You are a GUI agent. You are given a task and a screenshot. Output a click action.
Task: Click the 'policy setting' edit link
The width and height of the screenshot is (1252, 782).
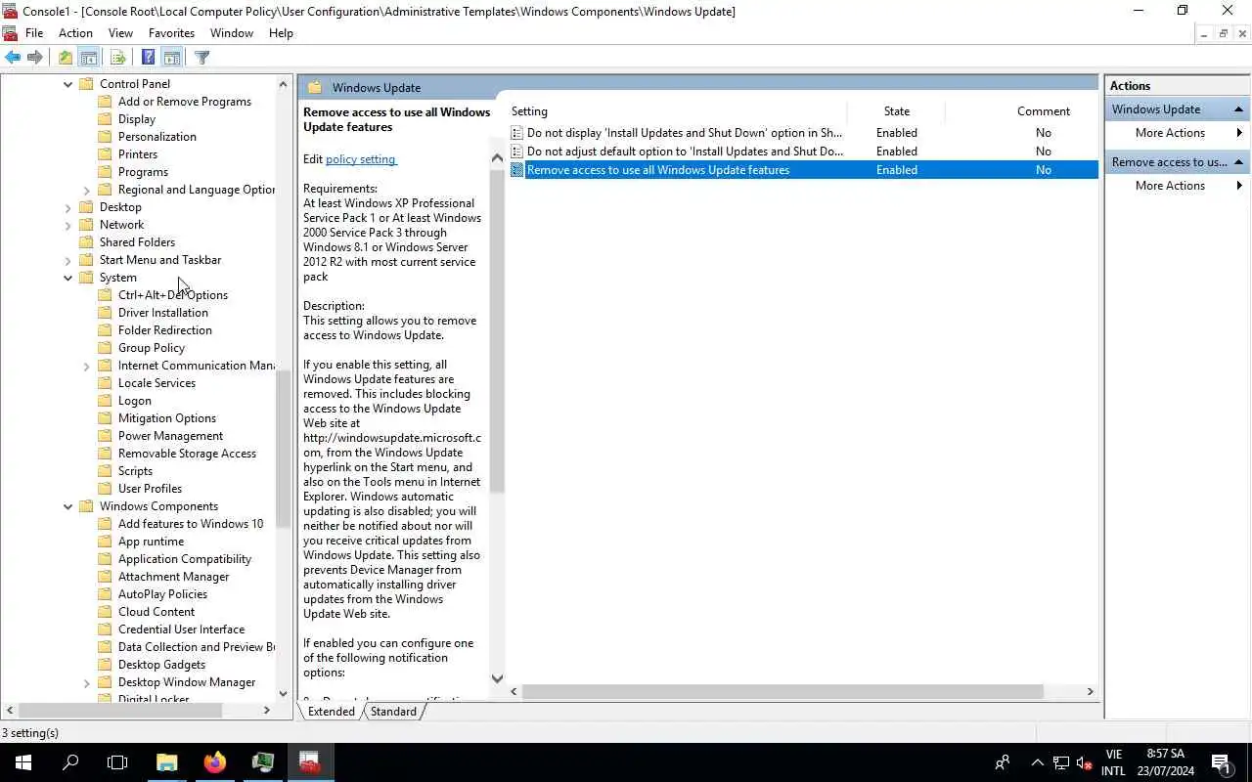pos(361,159)
